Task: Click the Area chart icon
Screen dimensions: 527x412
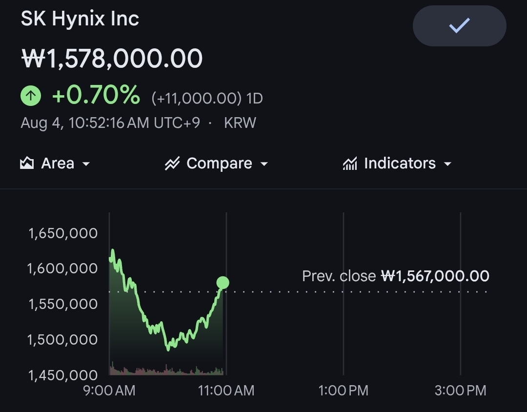Action: click(27, 163)
